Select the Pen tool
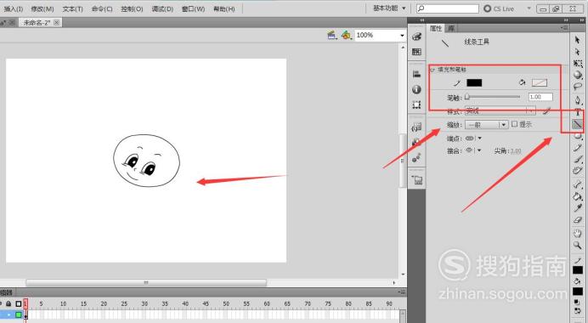The image size is (588, 323). click(x=578, y=100)
